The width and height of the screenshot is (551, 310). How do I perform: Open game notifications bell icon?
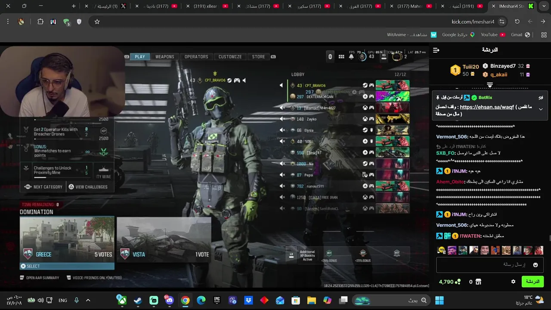pos(351,56)
